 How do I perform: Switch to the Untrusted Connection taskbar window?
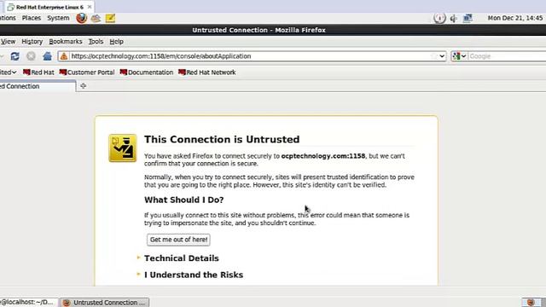click(x=104, y=303)
